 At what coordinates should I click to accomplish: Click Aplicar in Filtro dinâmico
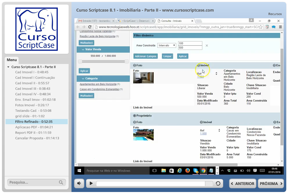[x=183, y=56]
